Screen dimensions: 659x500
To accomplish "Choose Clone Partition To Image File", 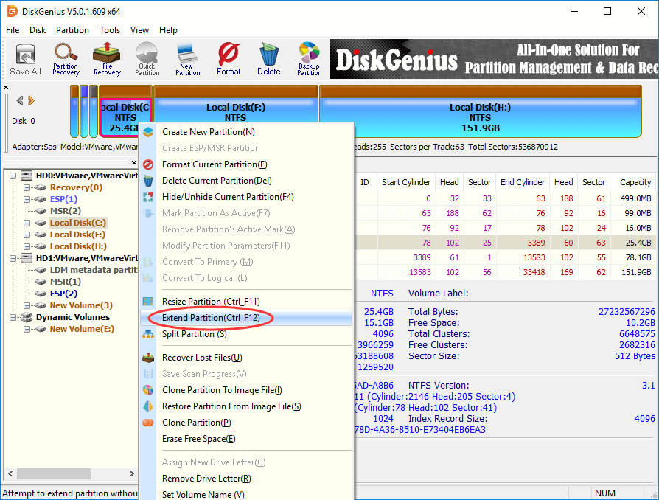I will click(222, 390).
